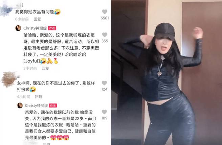
Task: Open the dancing woman video thumbnail
Action: click(166, 72)
